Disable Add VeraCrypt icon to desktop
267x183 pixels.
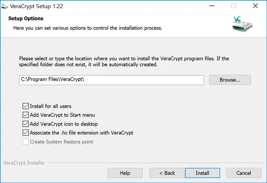tap(26, 124)
